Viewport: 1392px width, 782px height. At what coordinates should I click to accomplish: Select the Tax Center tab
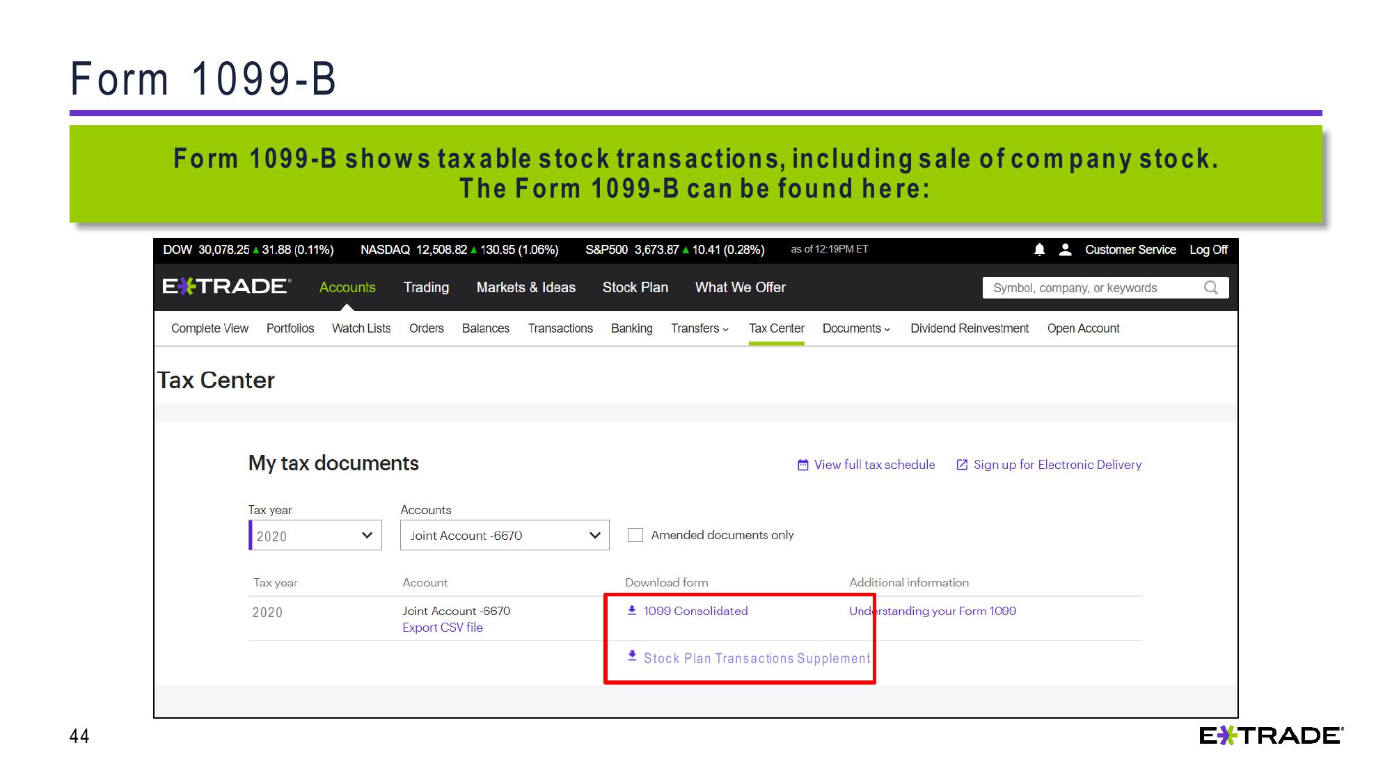coord(777,328)
